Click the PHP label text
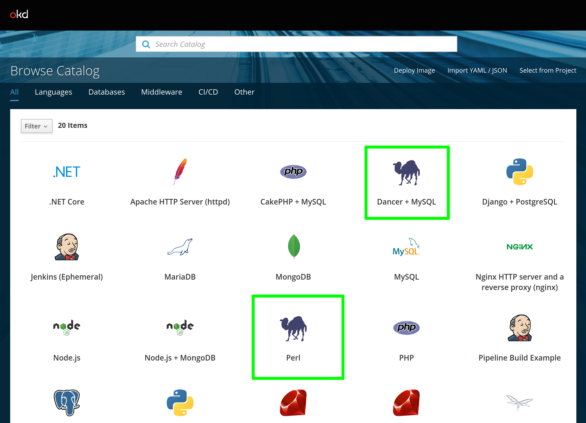The image size is (586, 423). tap(406, 358)
